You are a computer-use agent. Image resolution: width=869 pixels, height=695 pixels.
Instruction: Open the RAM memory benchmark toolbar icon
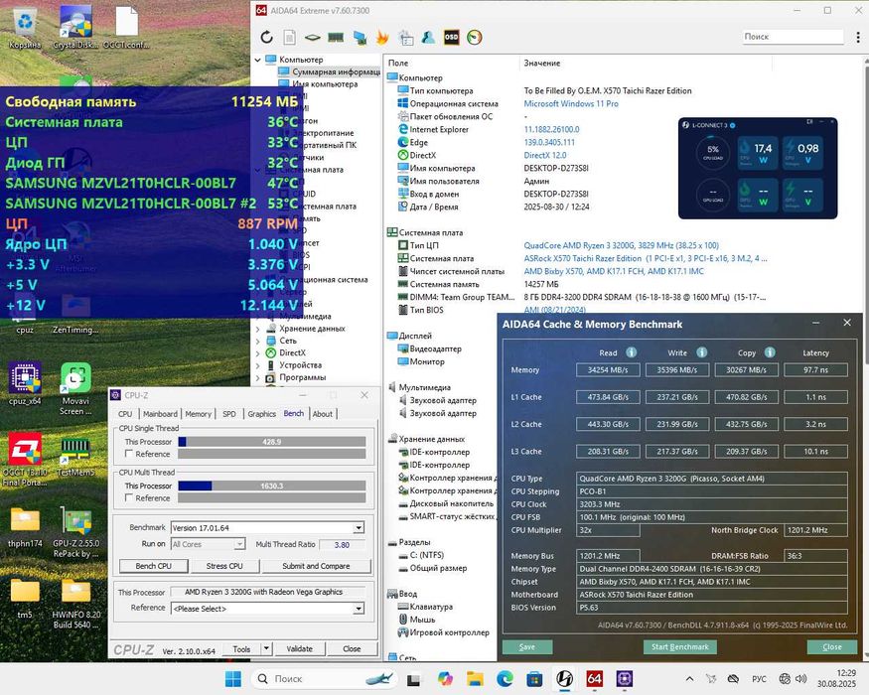[336, 37]
